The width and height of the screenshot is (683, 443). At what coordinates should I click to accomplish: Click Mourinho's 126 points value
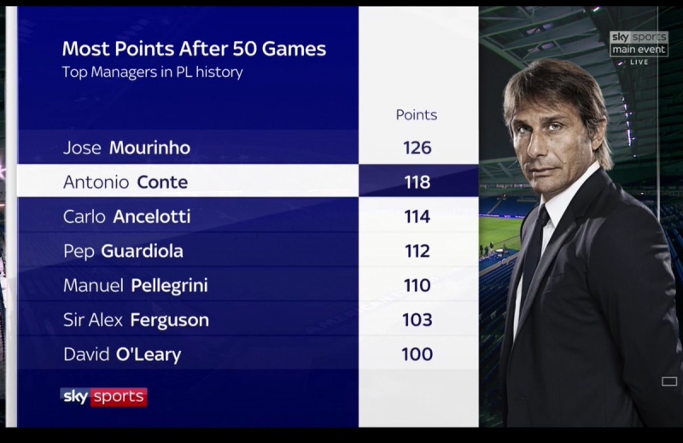pos(417,148)
